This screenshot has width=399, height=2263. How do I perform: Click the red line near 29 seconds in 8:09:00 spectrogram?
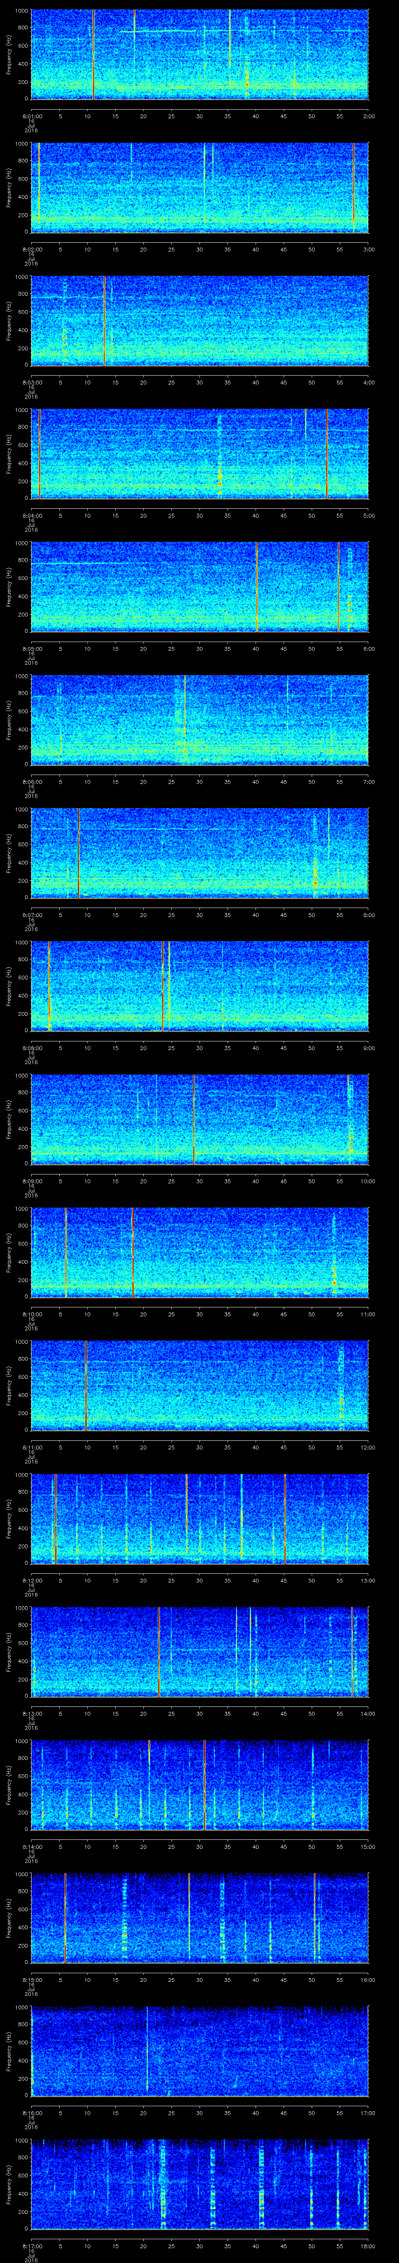pyautogui.click(x=194, y=1119)
